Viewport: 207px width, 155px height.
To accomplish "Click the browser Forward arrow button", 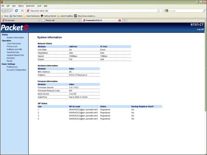I will coord(9,11).
